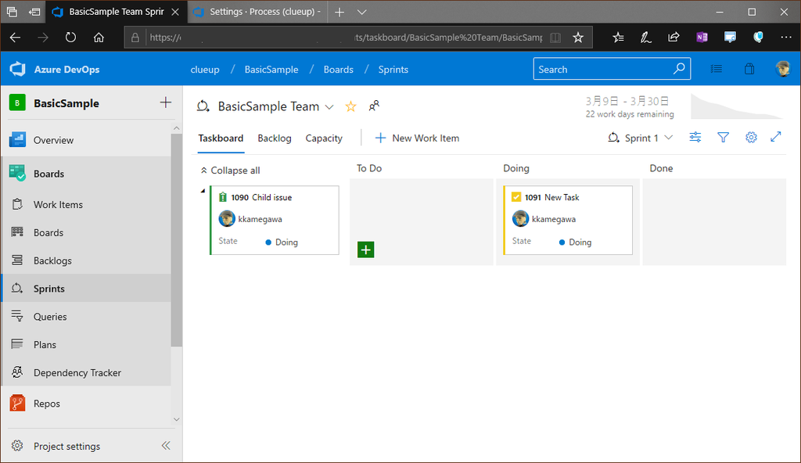Click into the Search input field
Screen dimensions: 801x463
[x=603, y=69]
